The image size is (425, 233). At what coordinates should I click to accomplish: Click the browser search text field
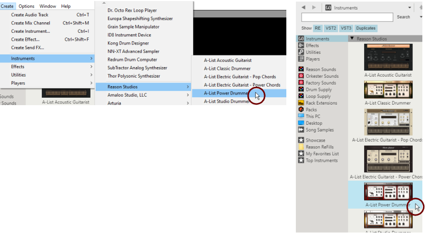point(347,17)
